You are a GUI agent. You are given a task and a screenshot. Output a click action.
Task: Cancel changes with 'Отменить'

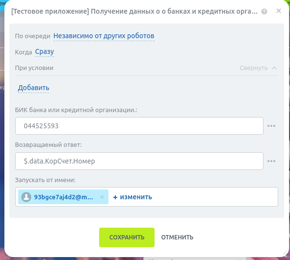177,237
